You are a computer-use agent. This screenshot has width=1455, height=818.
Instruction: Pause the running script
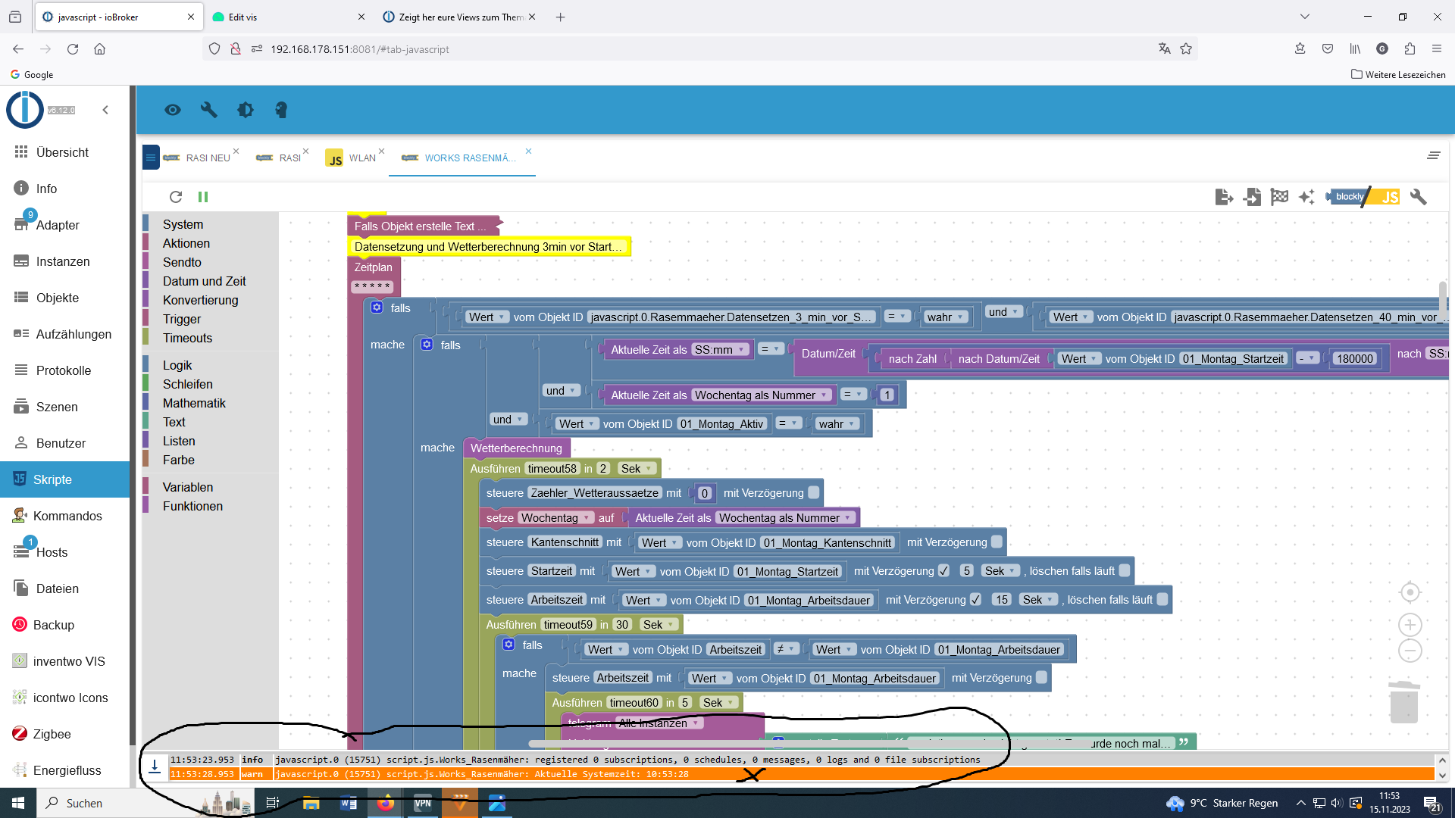203,197
